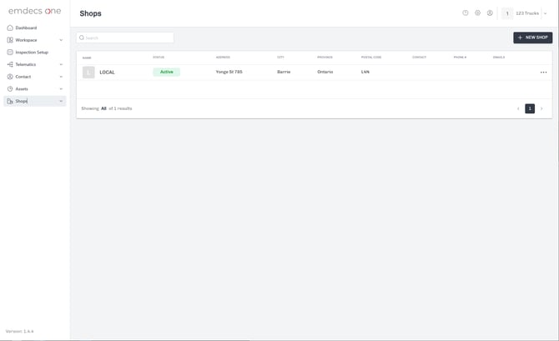Image resolution: width=559 pixels, height=341 pixels.
Task: Click the Contact sidebar icon
Action: tap(10, 77)
